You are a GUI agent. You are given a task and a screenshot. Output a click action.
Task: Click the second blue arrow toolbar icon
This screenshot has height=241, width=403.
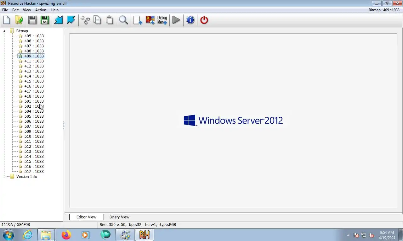(x=71, y=20)
